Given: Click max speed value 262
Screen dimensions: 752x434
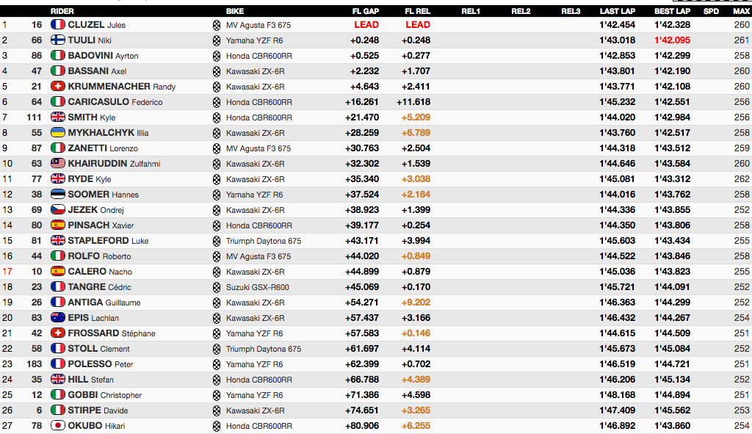Looking at the screenshot, I should tap(742, 179).
